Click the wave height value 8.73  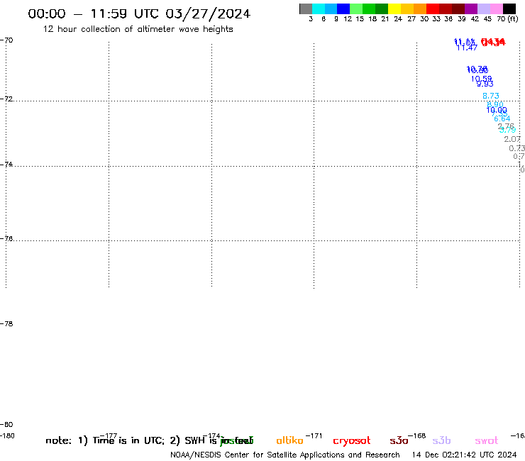491,96
